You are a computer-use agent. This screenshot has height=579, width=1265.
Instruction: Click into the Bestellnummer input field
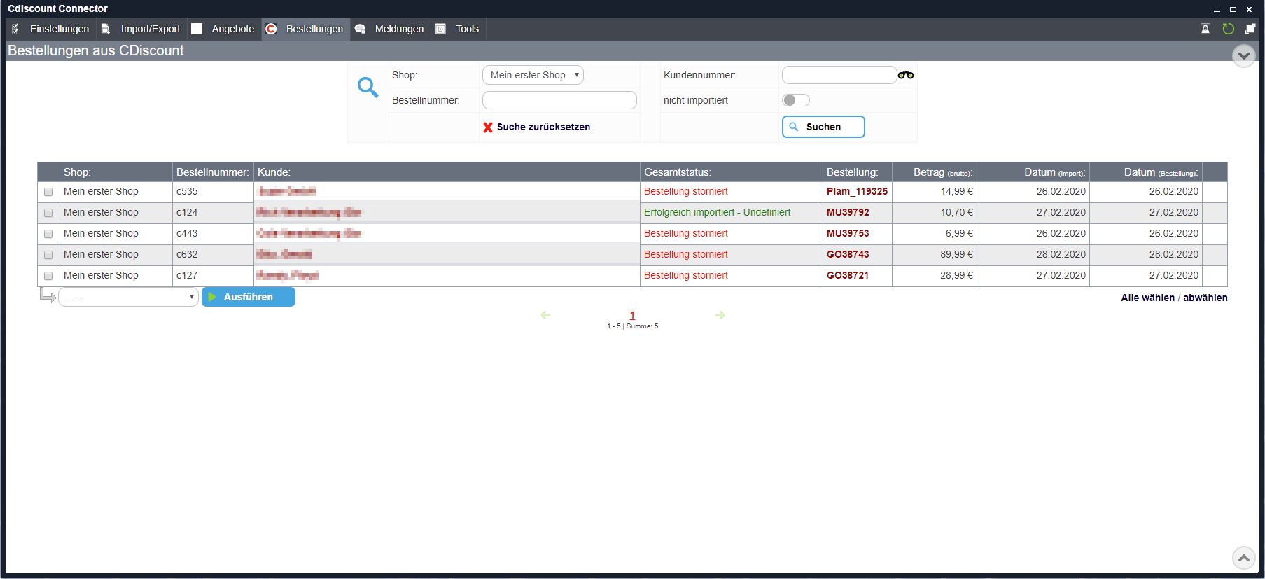pyautogui.click(x=559, y=100)
